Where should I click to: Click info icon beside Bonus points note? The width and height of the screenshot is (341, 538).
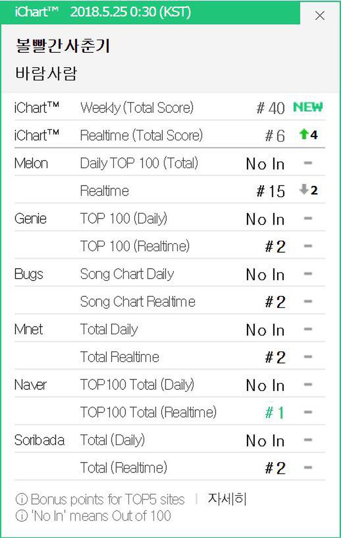click(x=21, y=499)
